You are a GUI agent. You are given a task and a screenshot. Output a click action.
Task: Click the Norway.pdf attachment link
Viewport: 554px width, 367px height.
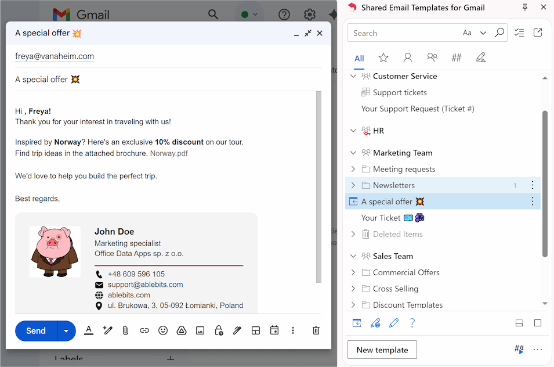tap(169, 153)
